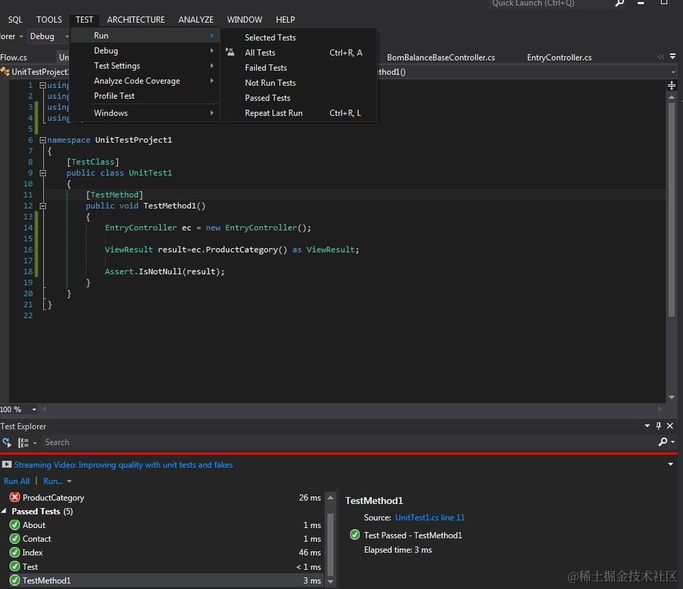Choose Passed Tests in Run submenu

(299, 98)
